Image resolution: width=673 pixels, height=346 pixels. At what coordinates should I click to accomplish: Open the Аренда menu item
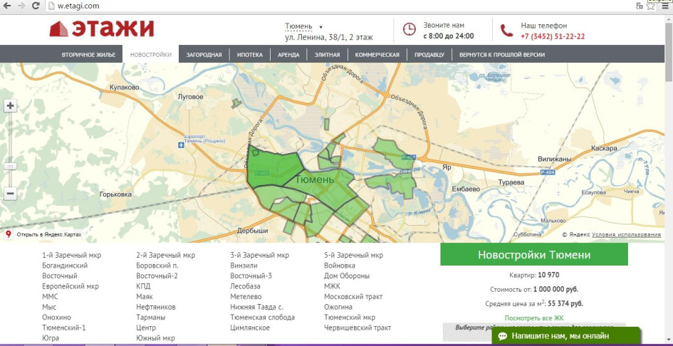288,55
